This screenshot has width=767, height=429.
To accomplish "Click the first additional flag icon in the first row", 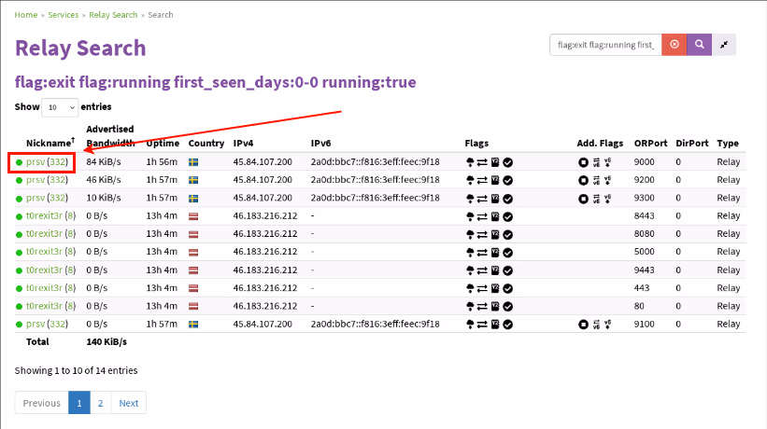I will 582,161.
